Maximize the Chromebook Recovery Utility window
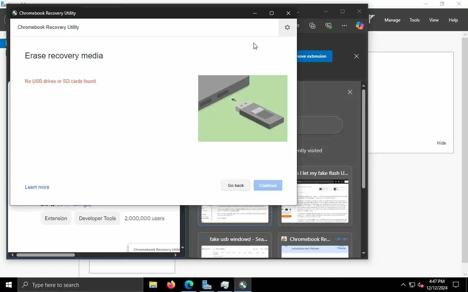This screenshot has width=468, height=292. click(x=272, y=13)
